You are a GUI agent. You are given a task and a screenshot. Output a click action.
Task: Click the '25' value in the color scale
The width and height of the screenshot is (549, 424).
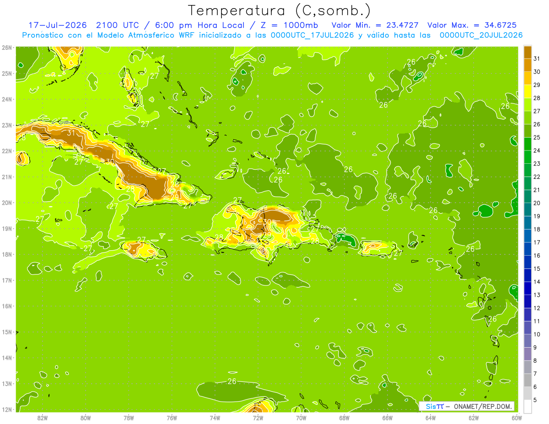coord(537,137)
